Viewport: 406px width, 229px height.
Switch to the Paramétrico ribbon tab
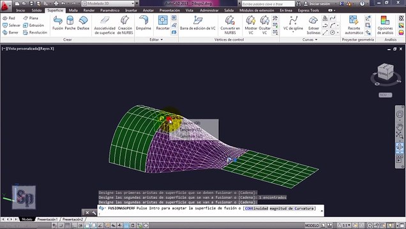click(110, 10)
